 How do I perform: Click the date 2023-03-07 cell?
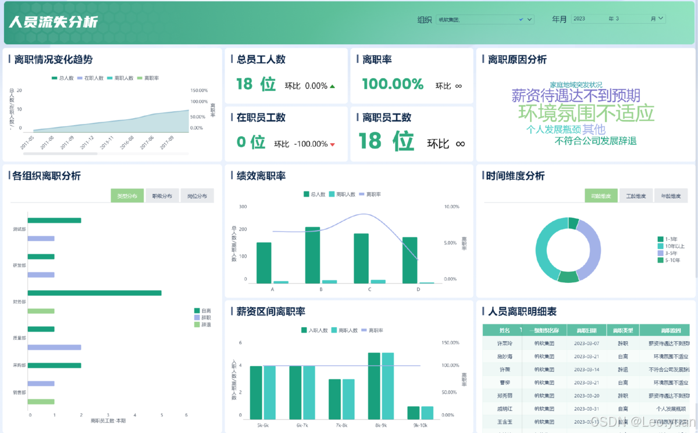pyautogui.click(x=587, y=343)
